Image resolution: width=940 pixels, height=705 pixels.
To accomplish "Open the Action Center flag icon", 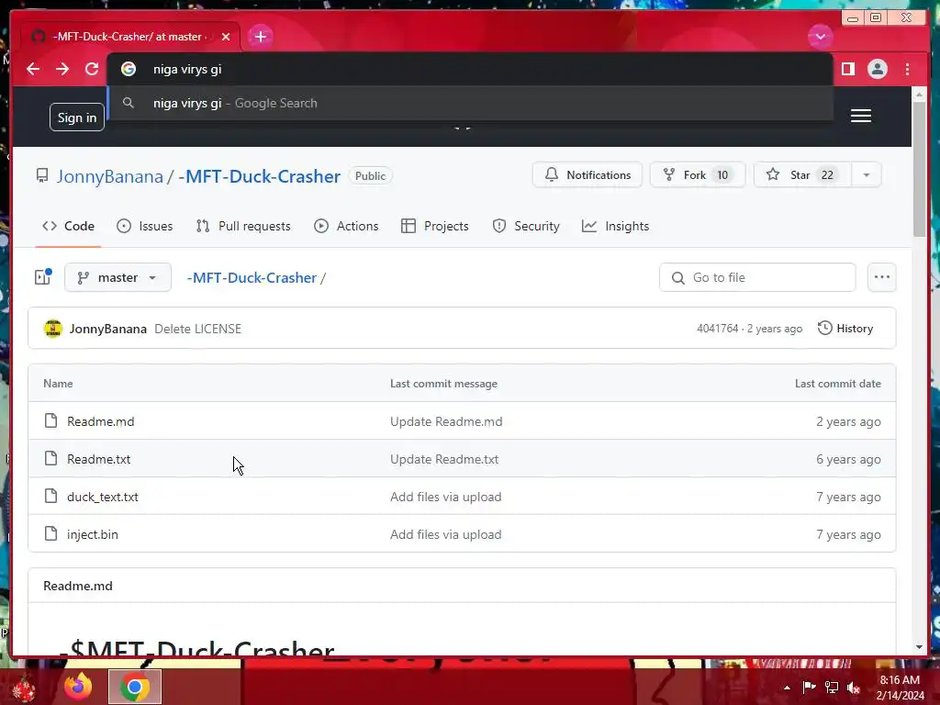I will pyautogui.click(x=810, y=688).
